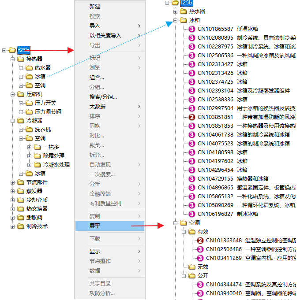The width and height of the screenshot is (300, 300).
Task: Click the dark red 2 badge beside CN103851851
Action: point(192,117)
